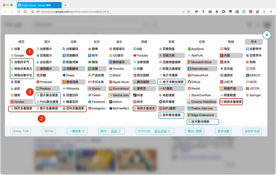Select the 音乐 category header
The width and height of the screenshot is (276, 175).
point(119,42)
